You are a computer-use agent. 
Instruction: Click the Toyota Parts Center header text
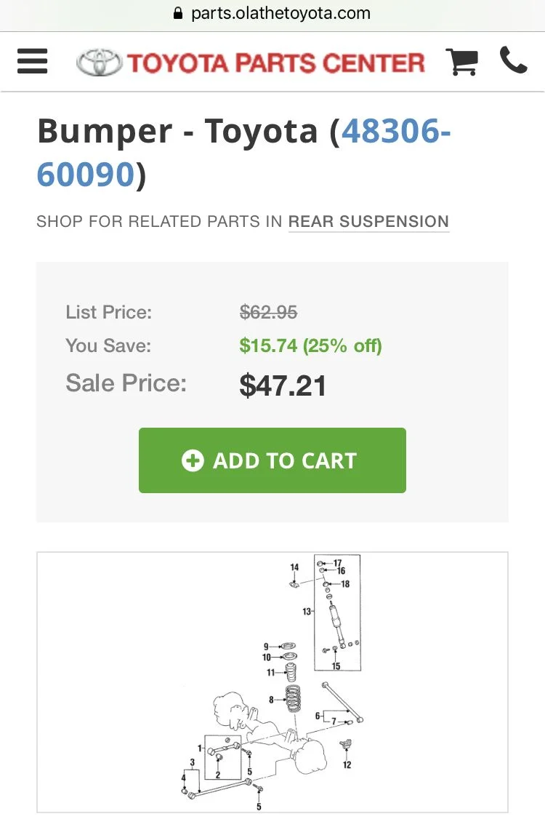point(276,63)
